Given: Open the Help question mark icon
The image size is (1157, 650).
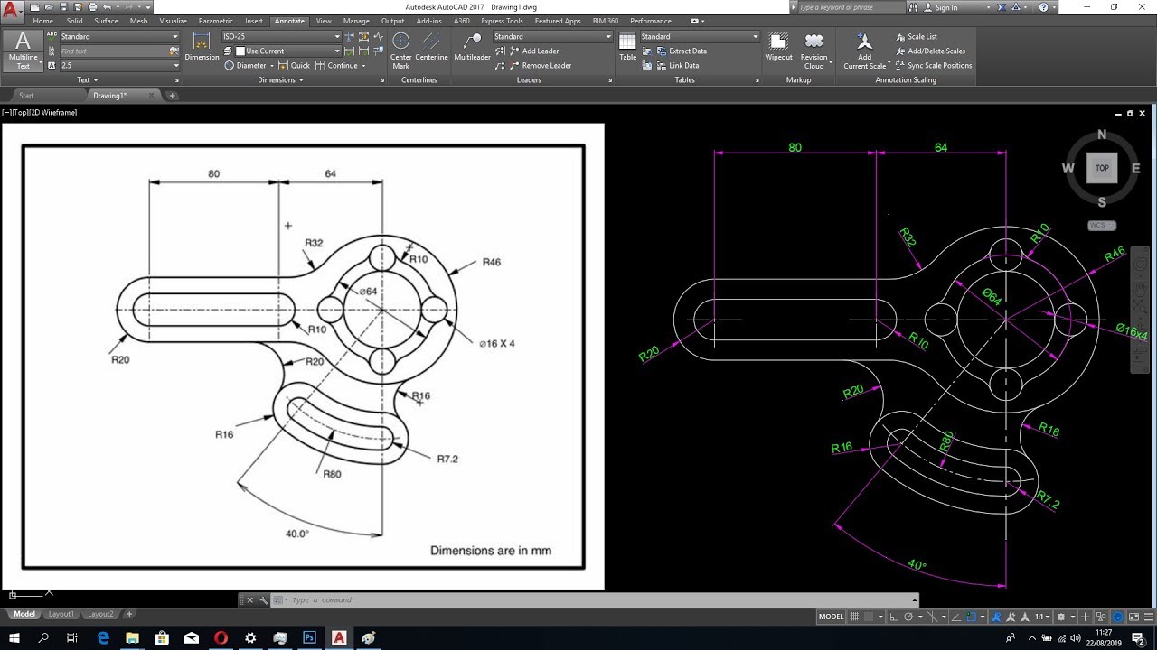Looking at the screenshot, I should [1043, 7].
